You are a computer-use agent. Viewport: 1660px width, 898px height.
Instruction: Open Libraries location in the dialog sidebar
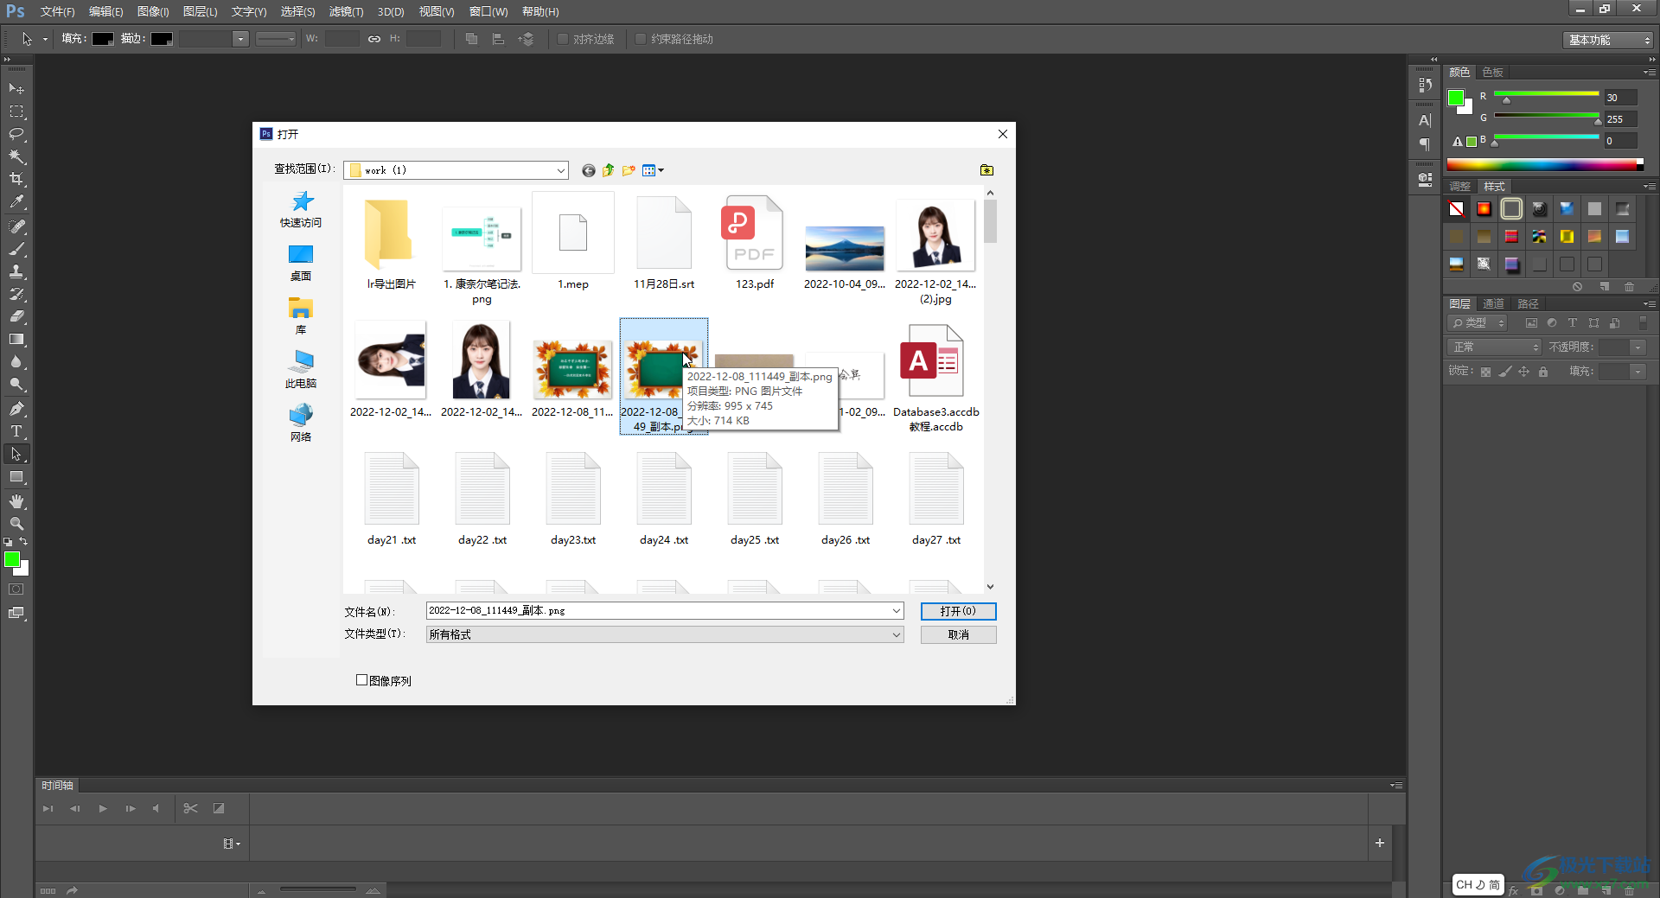pos(301,316)
